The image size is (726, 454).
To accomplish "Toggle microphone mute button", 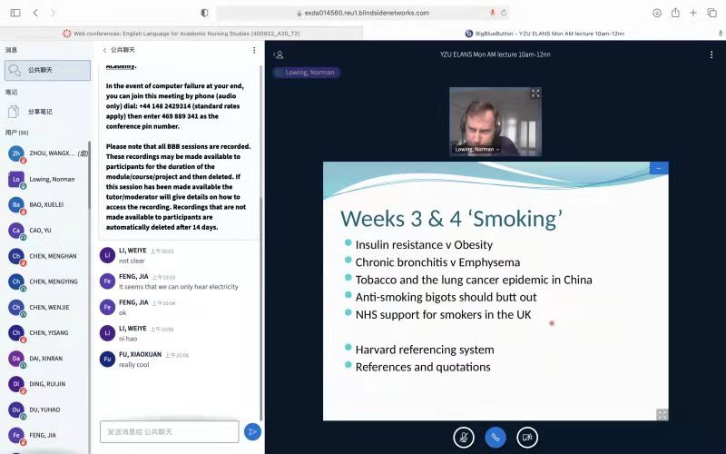I will point(464,437).
